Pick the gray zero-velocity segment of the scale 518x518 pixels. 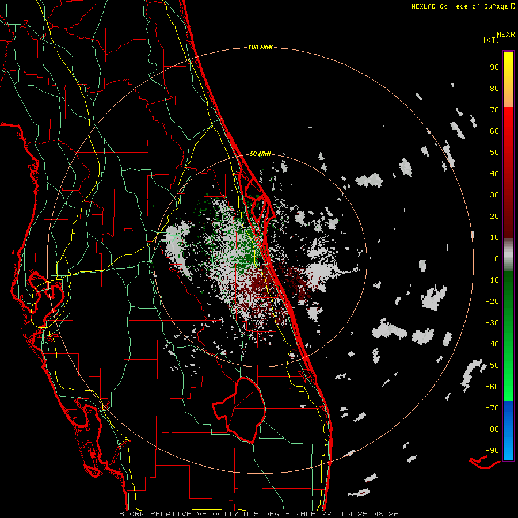(x=508, y=255)
